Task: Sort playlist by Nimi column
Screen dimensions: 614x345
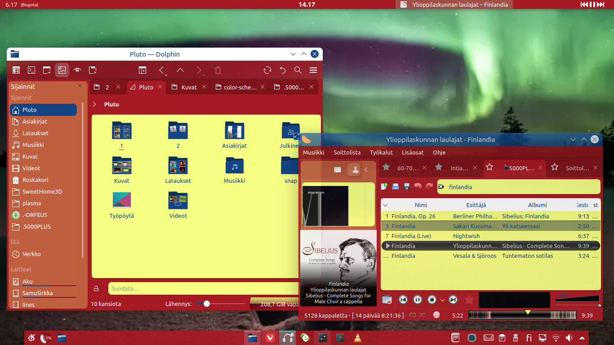Action: pyautogui.click(x=421, y=205)
